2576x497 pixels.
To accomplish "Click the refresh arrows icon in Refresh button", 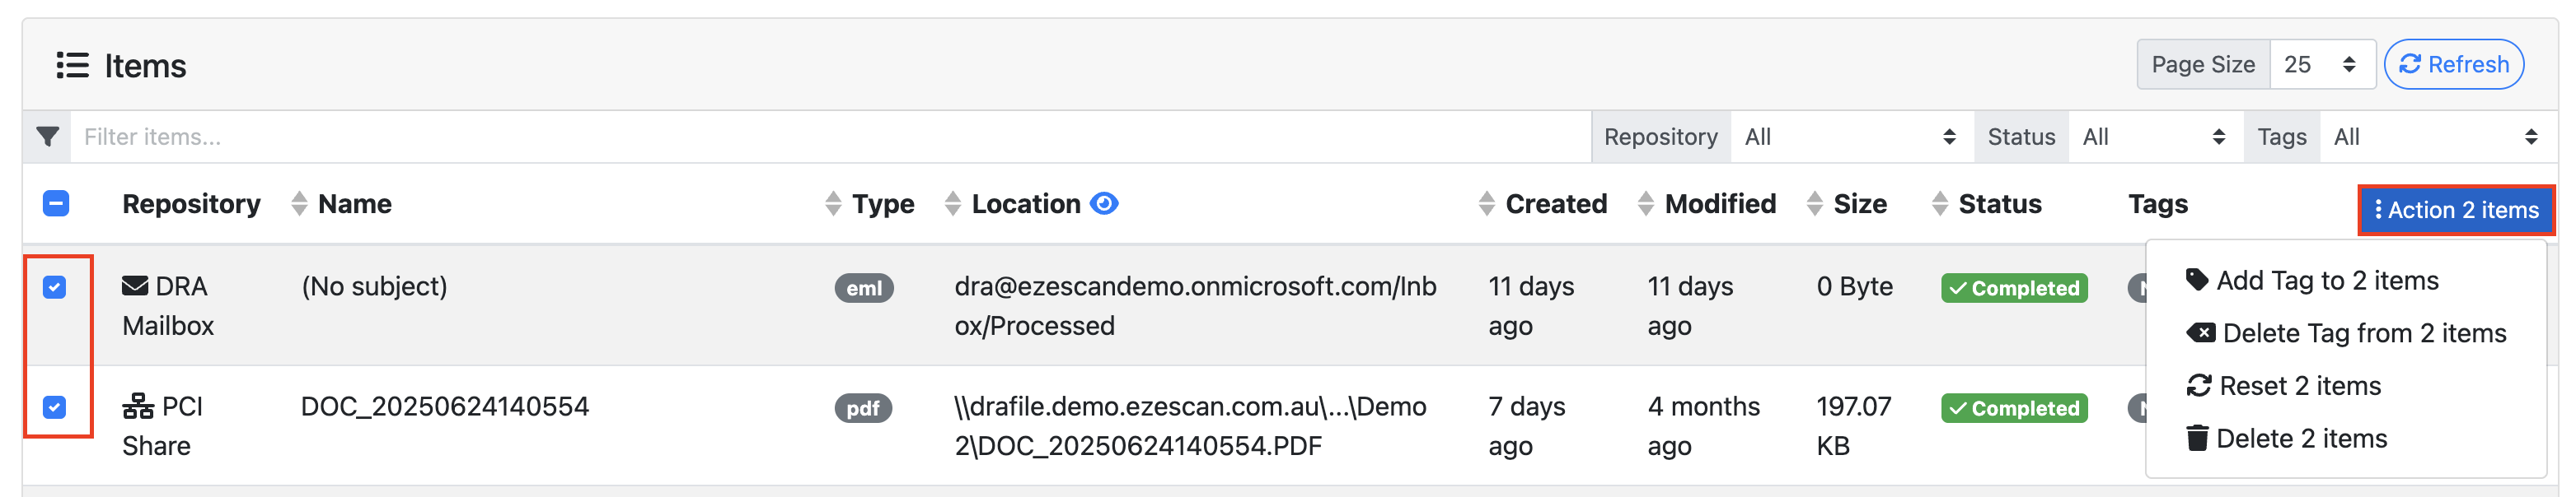I will [x=2410, y=64].
